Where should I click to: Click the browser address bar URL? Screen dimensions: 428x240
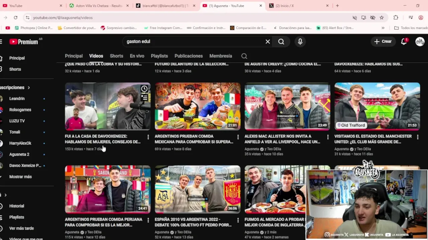63,18
